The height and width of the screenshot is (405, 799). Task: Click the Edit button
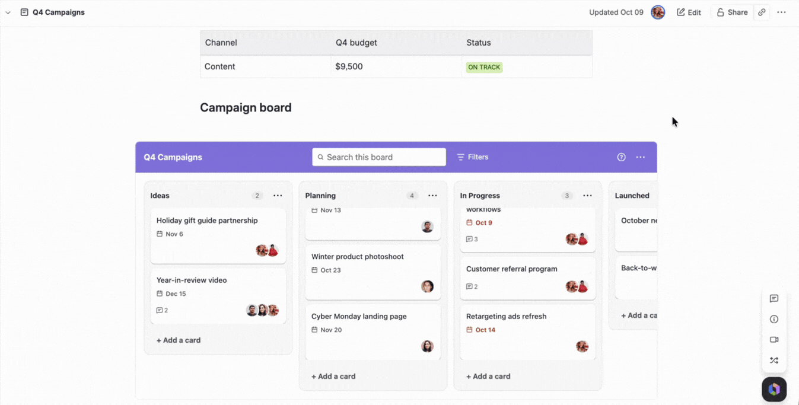click(689, 12)
